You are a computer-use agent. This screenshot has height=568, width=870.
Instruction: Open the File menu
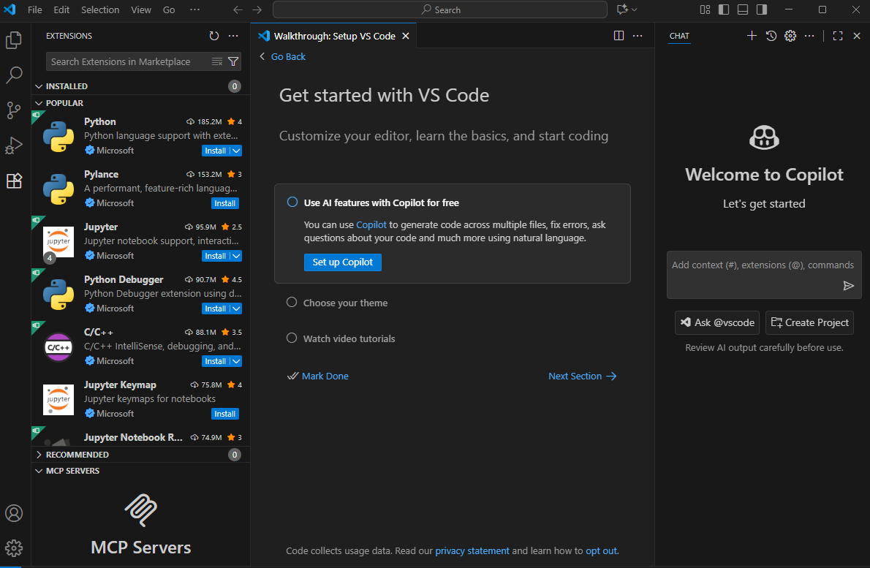pyautogui.click(x=35, y=10)
